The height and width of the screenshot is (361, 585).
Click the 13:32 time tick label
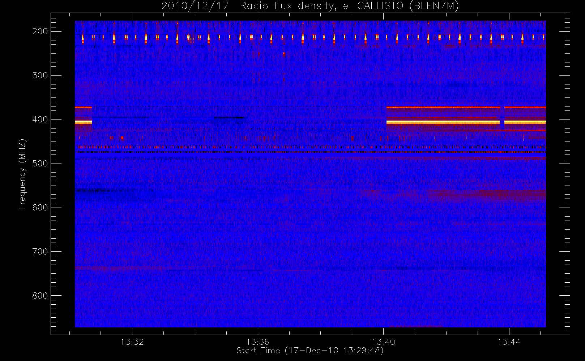(x=132, y=342)
